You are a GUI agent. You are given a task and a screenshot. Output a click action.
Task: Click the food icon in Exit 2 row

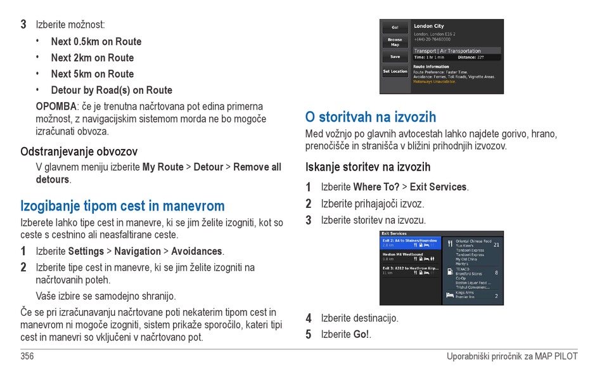416,245
